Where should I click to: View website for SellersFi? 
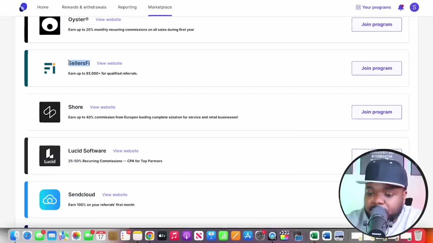tap(109, 63)
